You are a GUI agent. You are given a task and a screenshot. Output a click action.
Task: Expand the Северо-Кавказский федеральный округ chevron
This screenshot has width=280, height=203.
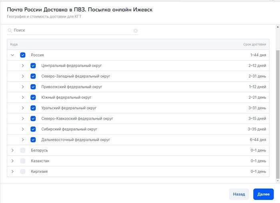(23, 118)
